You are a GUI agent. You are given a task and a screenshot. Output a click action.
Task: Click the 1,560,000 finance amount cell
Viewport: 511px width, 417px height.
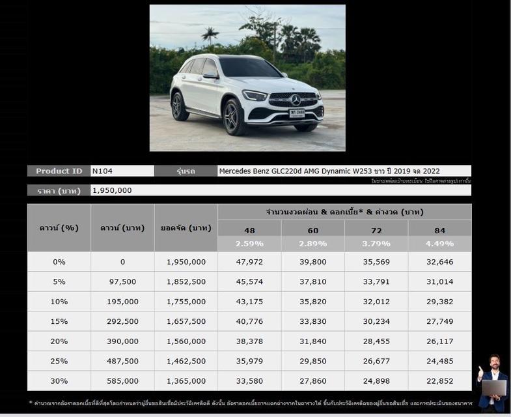coord(186,341)
